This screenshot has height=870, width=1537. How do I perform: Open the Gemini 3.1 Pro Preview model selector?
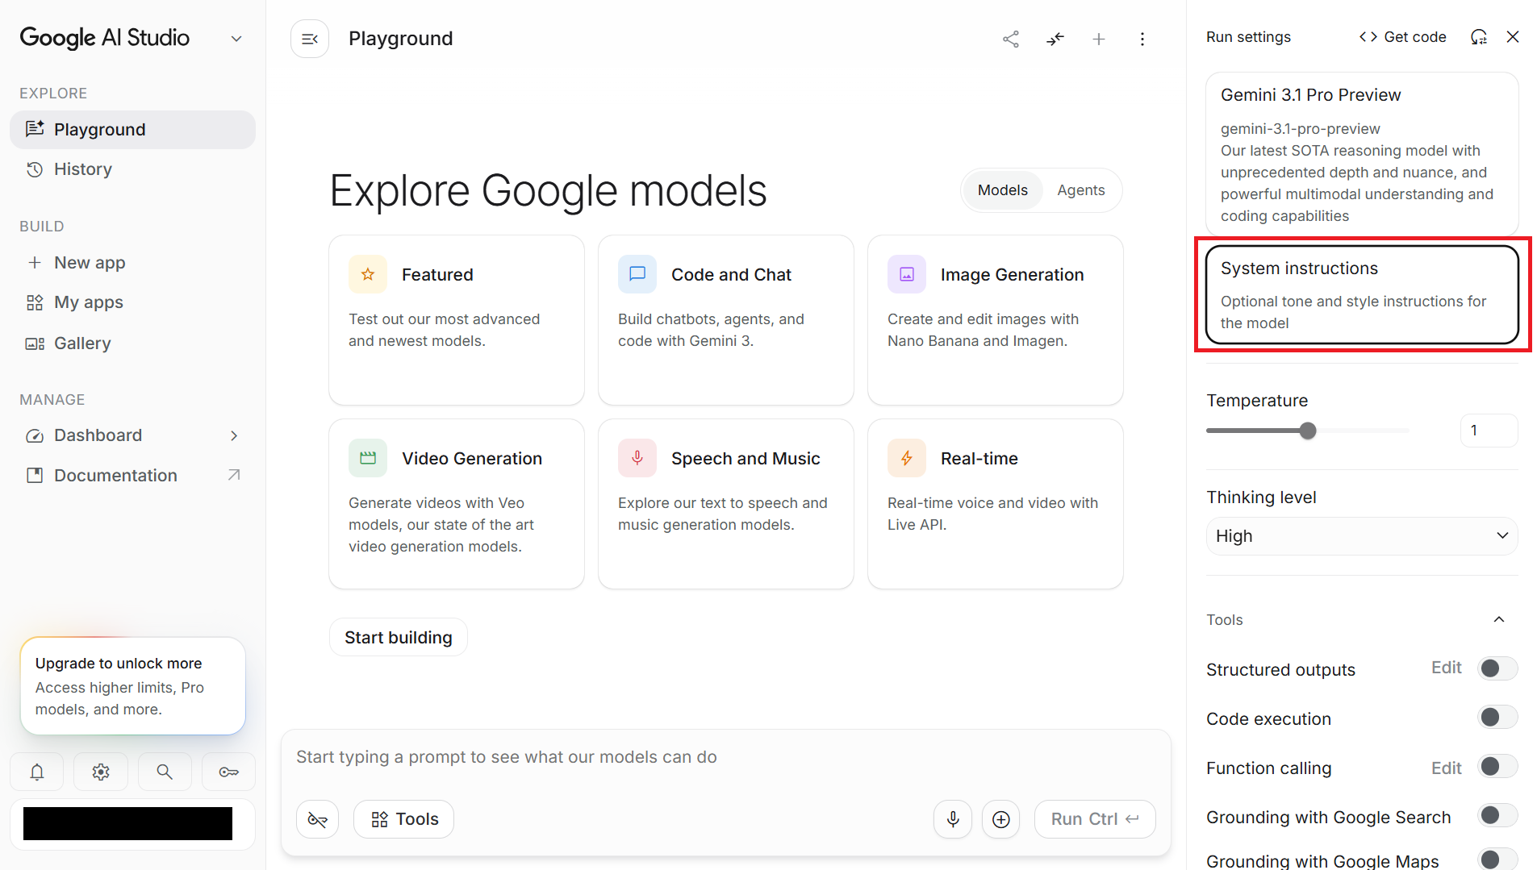[x=1362, y=154]
